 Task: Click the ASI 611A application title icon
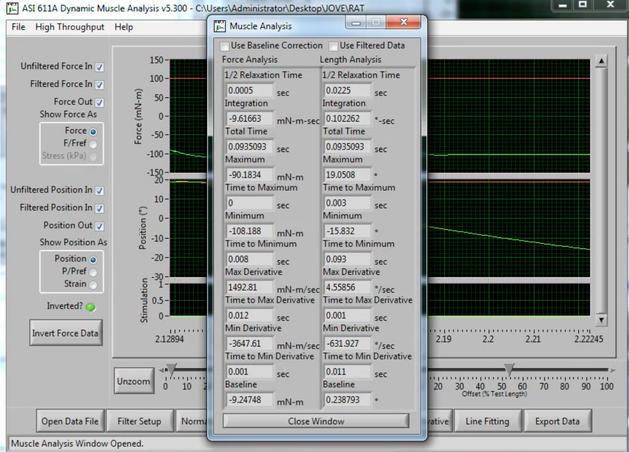[12, 8]
